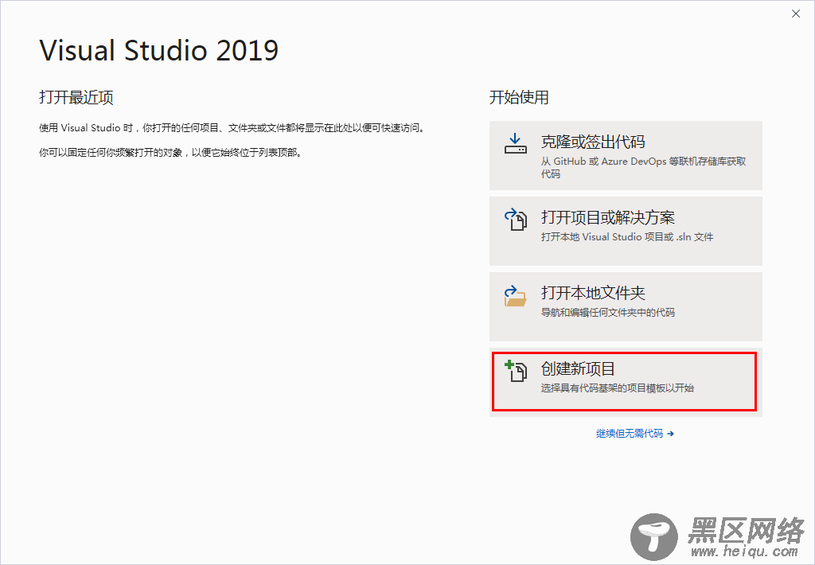Click the text 选择具有代码基架的项目模板以开始
The height and width of the screenshot is (565, 815).
(x=617, y=388)
